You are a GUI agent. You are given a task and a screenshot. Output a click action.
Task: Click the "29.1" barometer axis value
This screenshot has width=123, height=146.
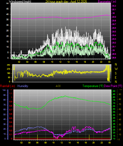[x=114, y=47]
